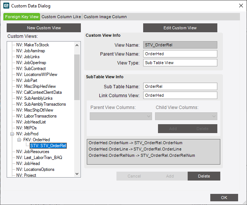Select NV: LocationsWIPView in the tree
Viewport: 247px width, 205px height.
37,75
